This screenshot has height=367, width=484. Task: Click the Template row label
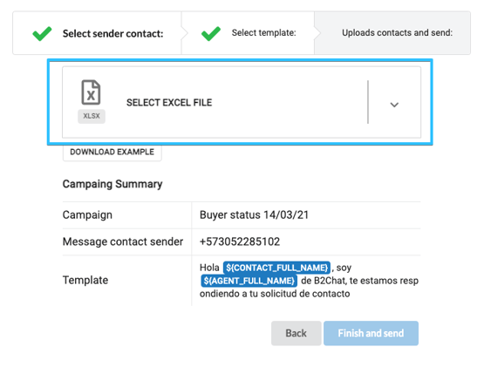click(85, 281)
